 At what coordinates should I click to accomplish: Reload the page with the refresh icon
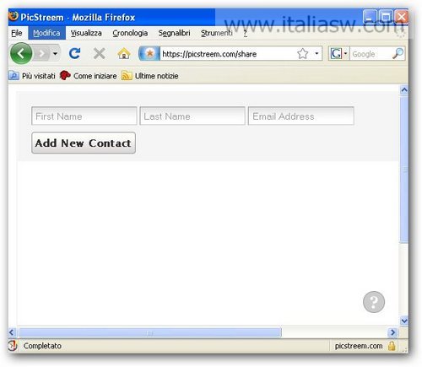tap(74, 53)
